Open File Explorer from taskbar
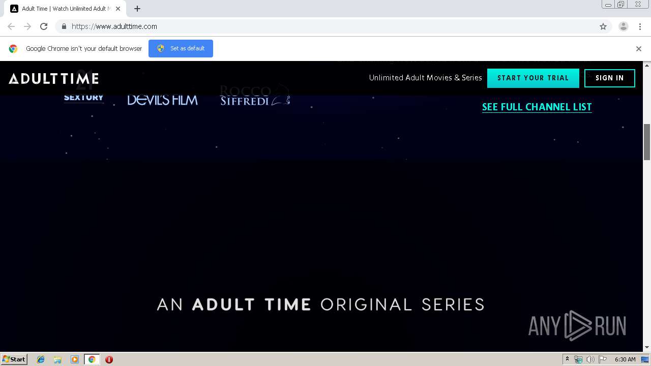651x366 pixels. tap(57, 359)
